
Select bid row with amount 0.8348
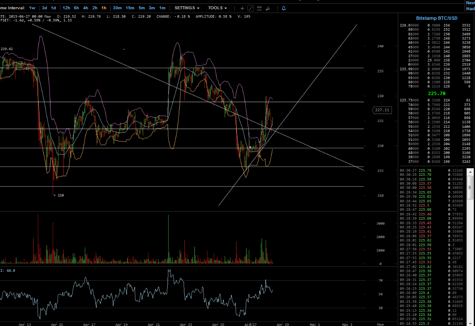pyautogui.click(x=435, y=109)
